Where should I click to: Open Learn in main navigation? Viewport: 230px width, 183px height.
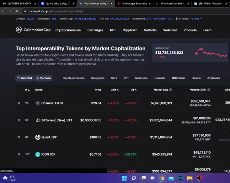click(x=207, y=30)
